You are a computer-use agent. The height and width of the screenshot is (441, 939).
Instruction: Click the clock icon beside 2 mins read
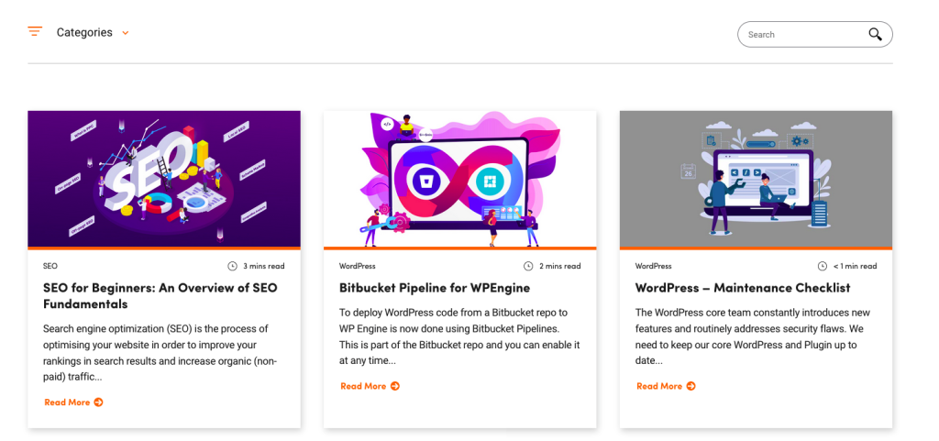[x=528, y=266]
